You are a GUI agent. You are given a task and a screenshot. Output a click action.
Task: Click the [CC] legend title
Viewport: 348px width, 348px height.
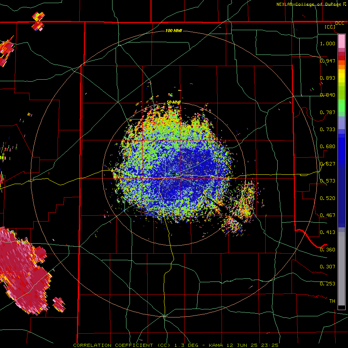point(330,27)
